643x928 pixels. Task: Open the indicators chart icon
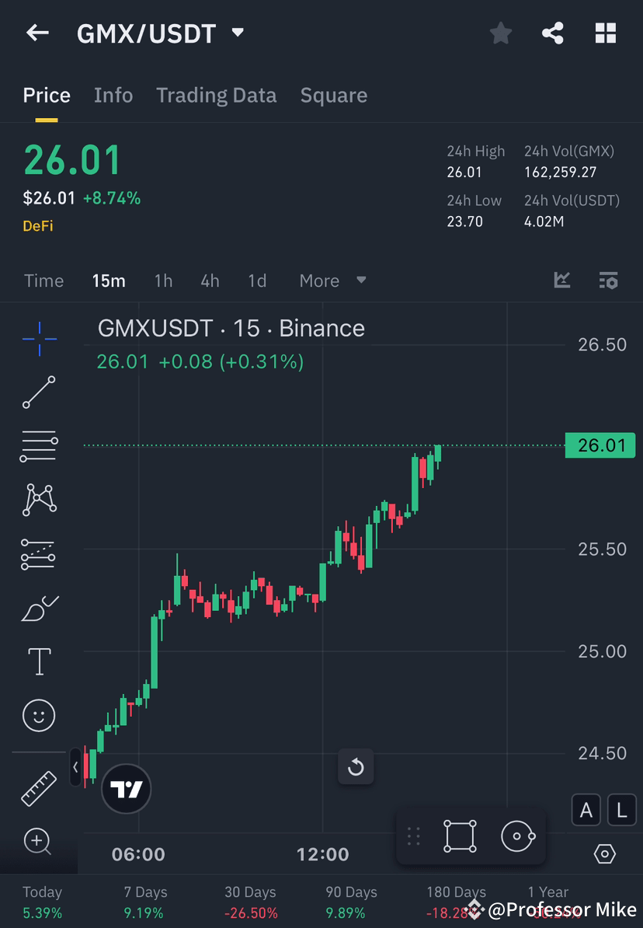point(561,281)
